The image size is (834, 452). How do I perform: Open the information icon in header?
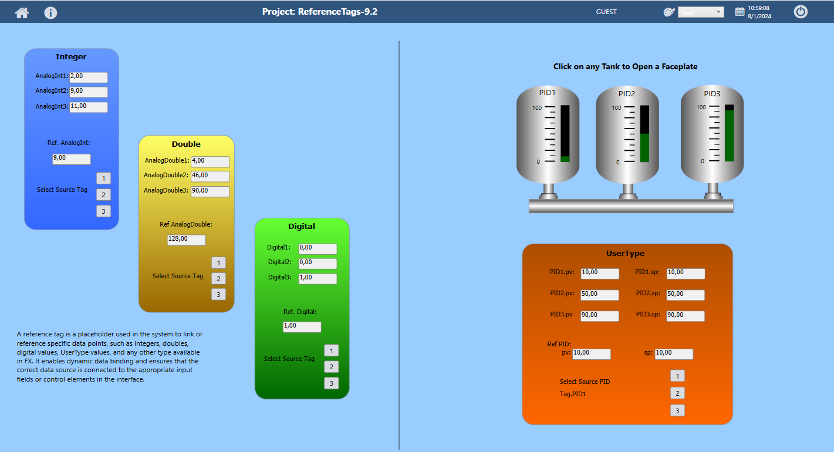click(x=50, y=12)
